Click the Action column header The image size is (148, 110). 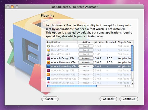click(86, 42)
